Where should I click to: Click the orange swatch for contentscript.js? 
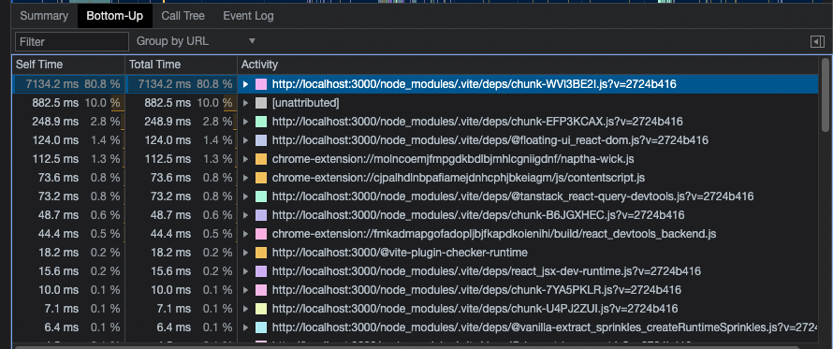[261, 178]
